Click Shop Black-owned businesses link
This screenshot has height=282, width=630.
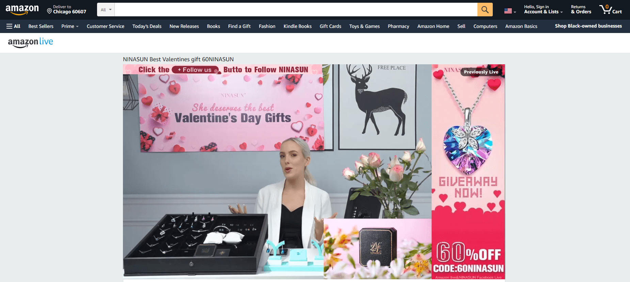point(588,26)
